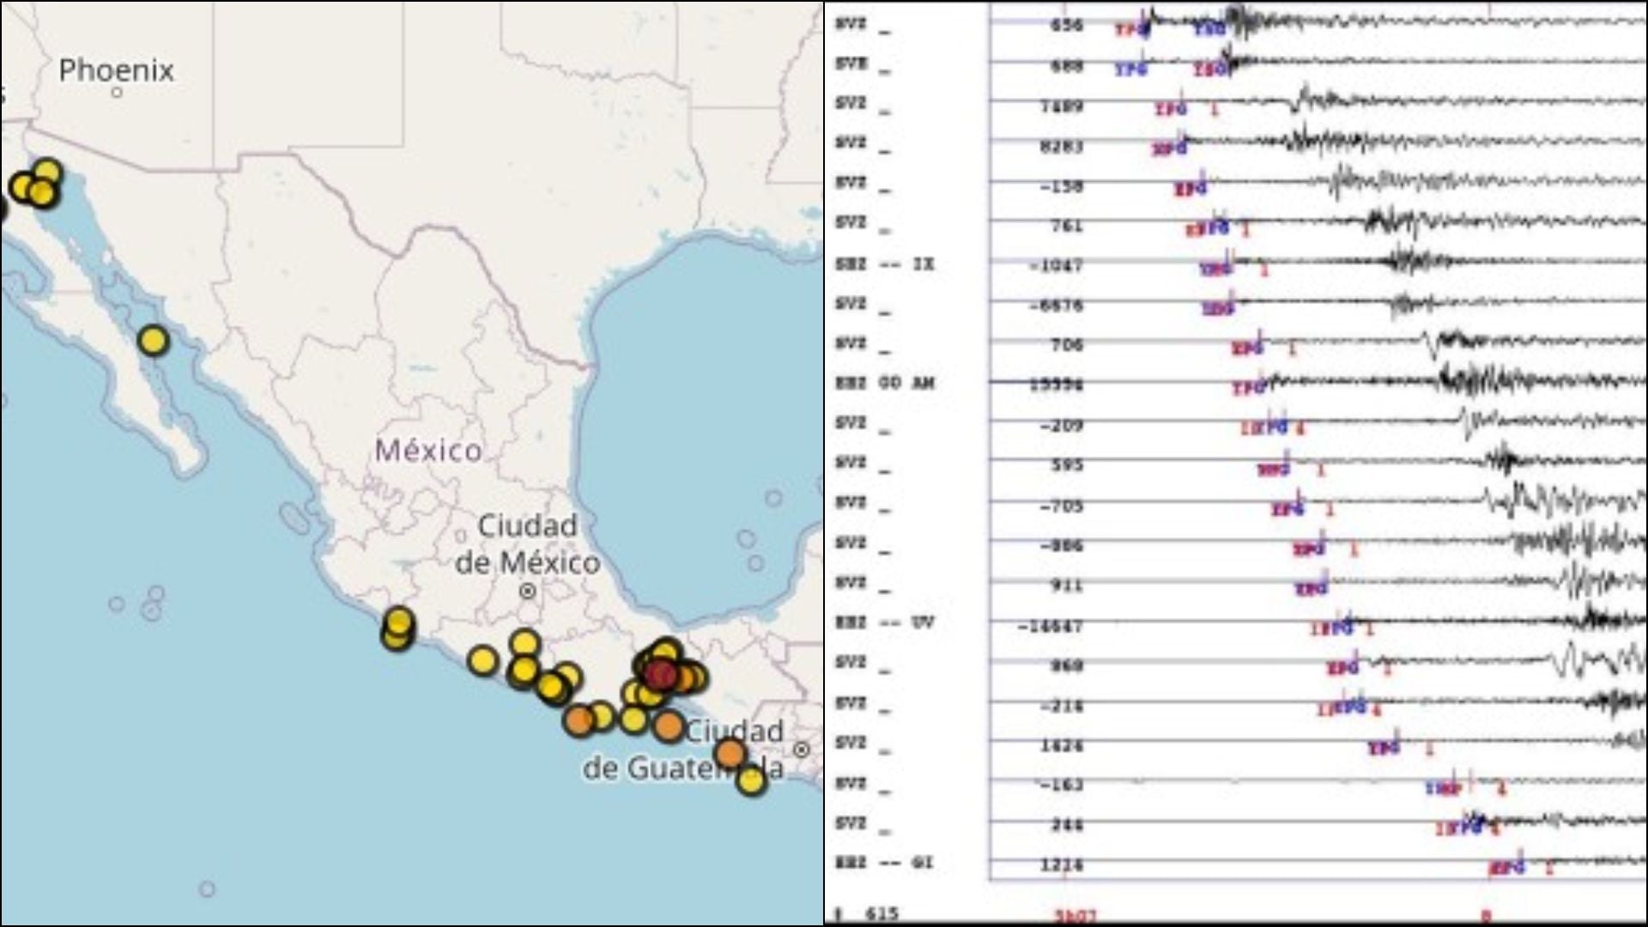This screenshot has height=927, width=1648.
Task: Click the Mexico City capital dot symbol
Action: point(528,591)
